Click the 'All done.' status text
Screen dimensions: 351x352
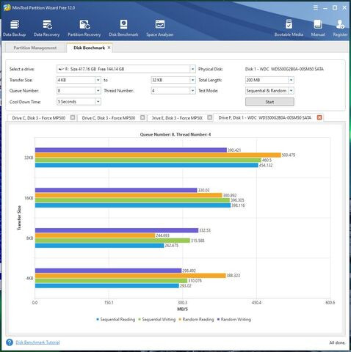click(337, 342)
